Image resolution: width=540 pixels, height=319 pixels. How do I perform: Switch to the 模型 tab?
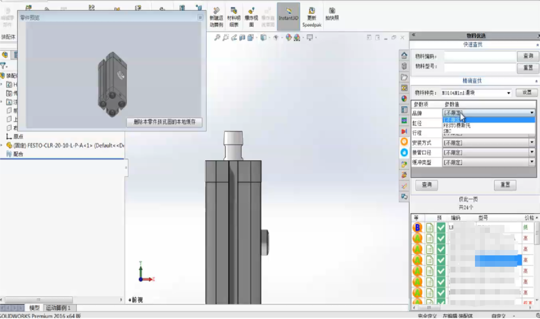34,308
